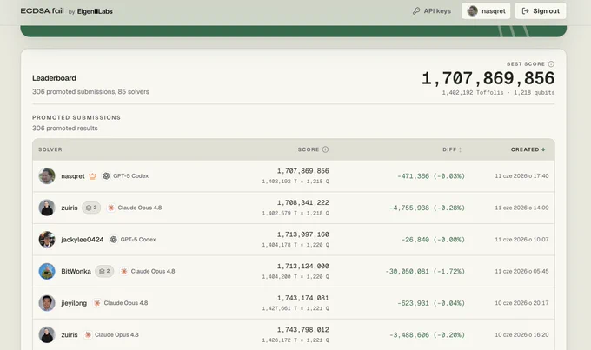Click the stack badge 2 next to zuiris
The image size is (591, 350).
pos(91,208)
